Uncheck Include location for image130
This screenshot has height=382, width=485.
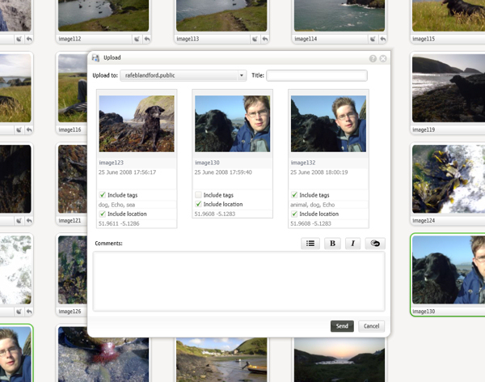pyautogui.click(x=198, y=204)
